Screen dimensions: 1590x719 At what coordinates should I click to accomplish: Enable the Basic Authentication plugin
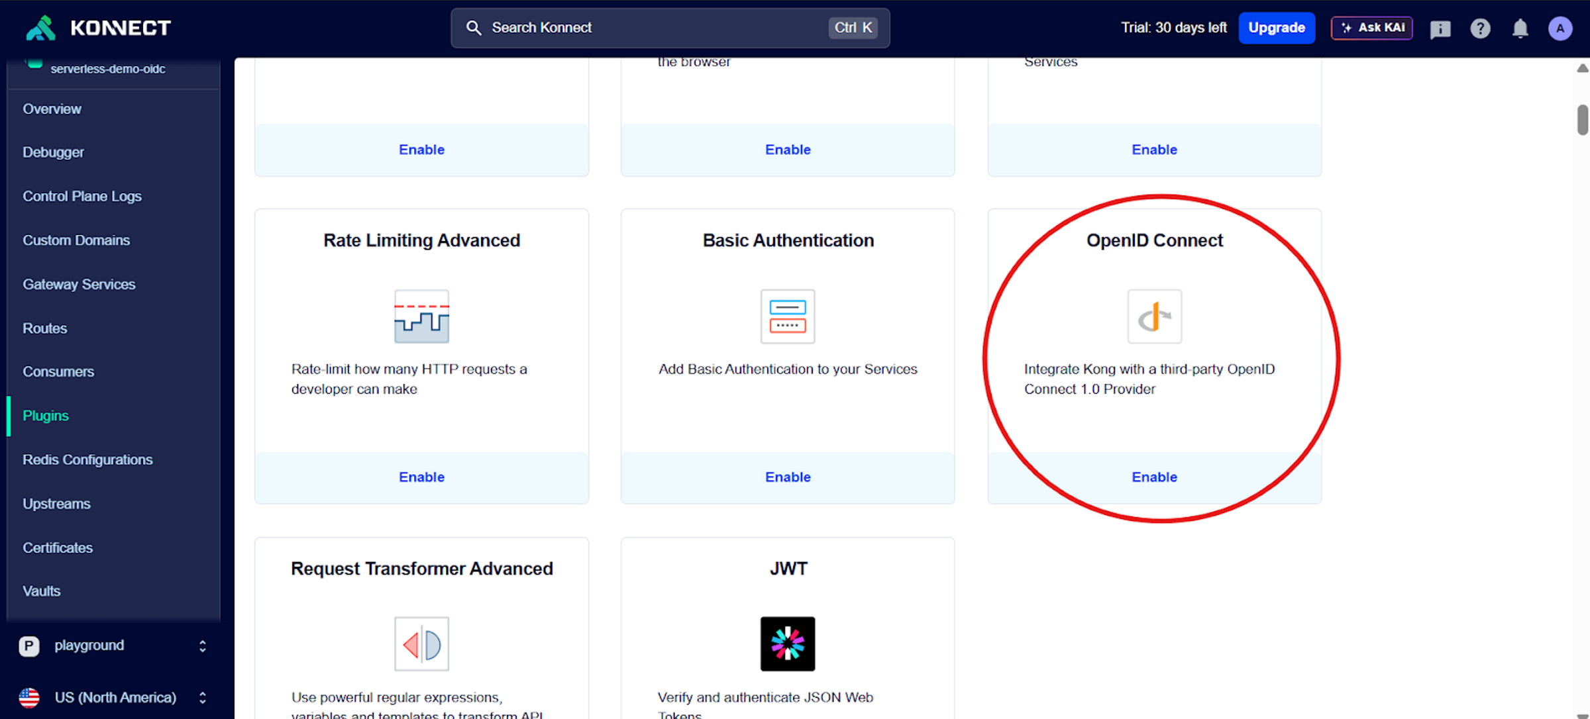pyautogui.click(x=787, y=477)
